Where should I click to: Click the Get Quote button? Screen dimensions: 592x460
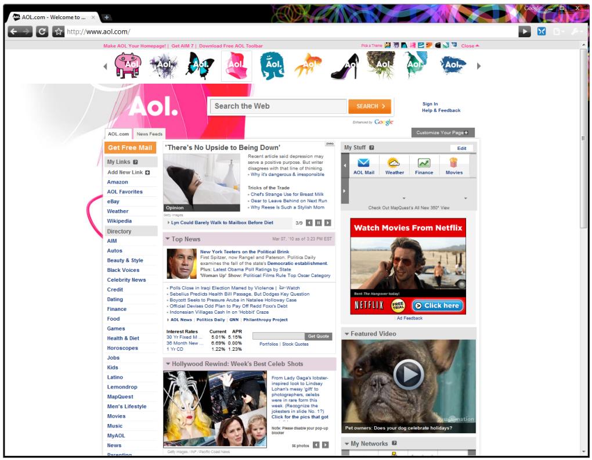[x=318, y=336]
